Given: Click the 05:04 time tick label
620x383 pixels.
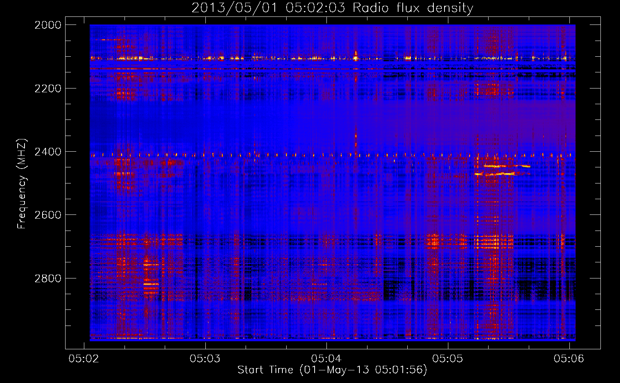Looking at the screenshot, I should 326,358.
